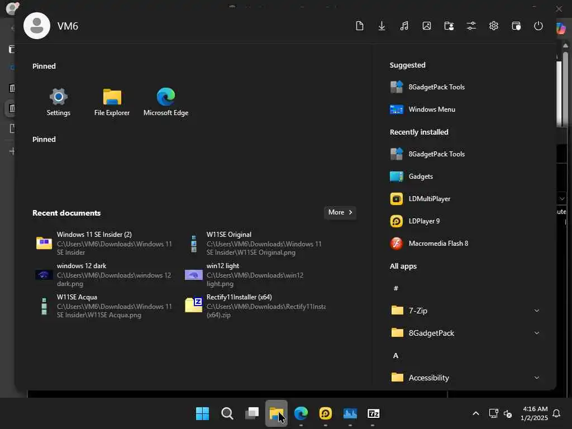
Task: Open Windows 11 SE Insider (2) document
Action: [x=105, y=244]
